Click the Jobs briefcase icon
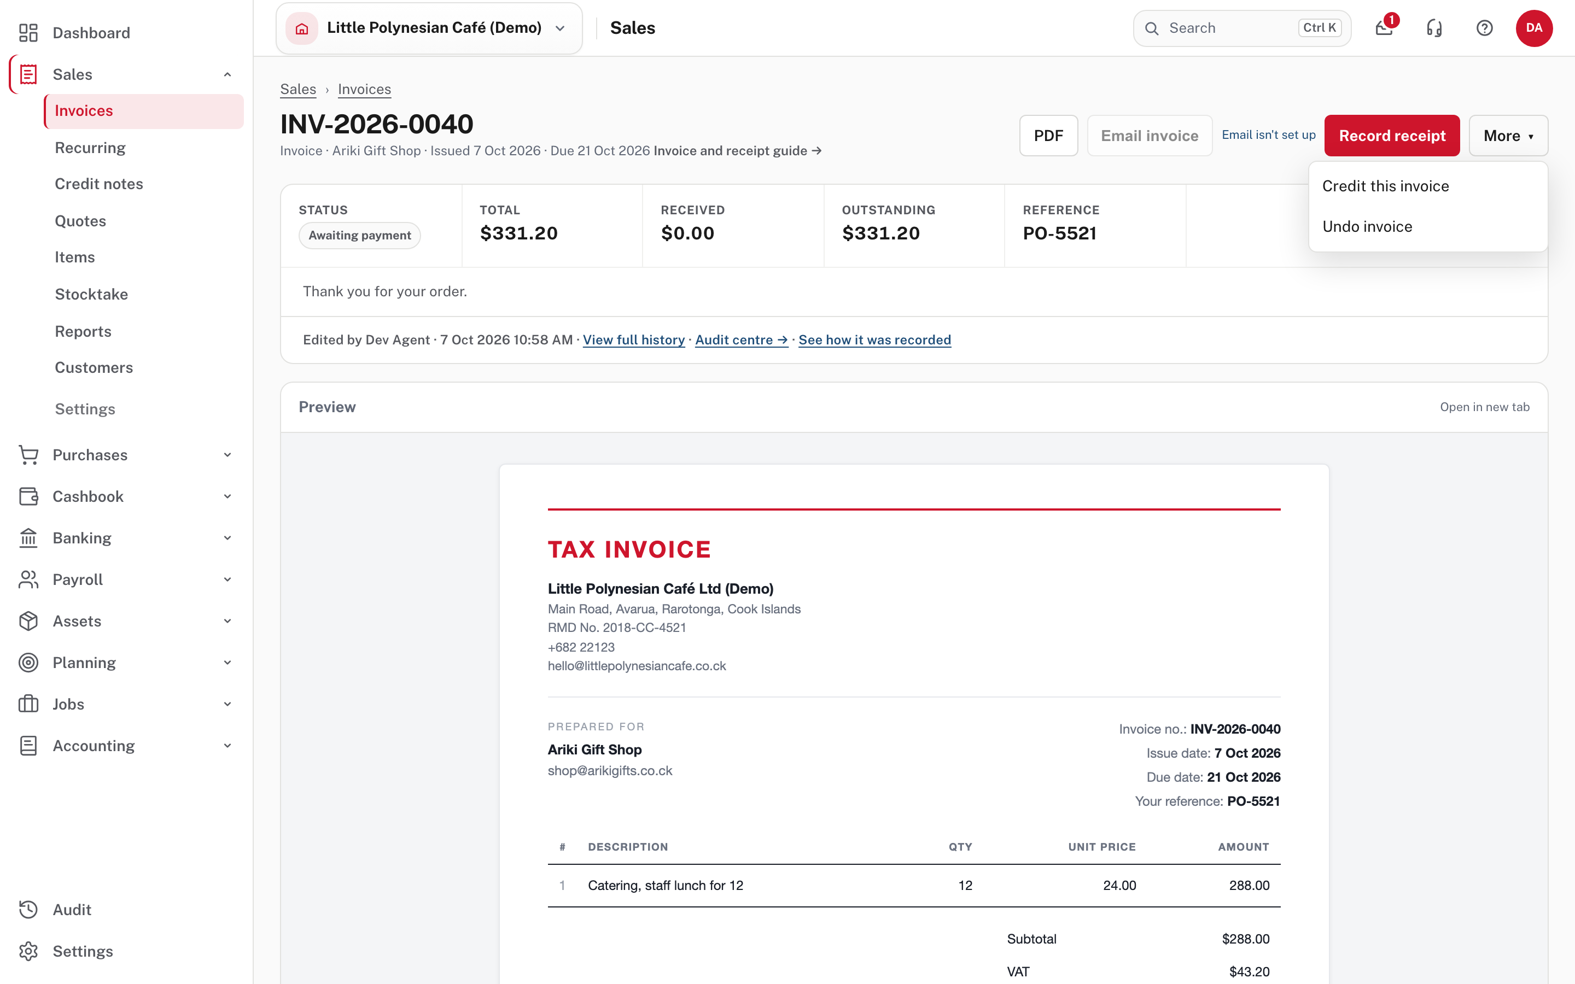This screenshot has height=984, width=1575. [28, 704]
